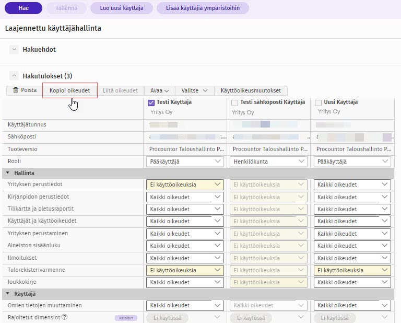The image size is (401, 323).
Task: Open Tulorekisterivarmenne dropdown for Testi Käyttäjä
Action: click(185, 271)
